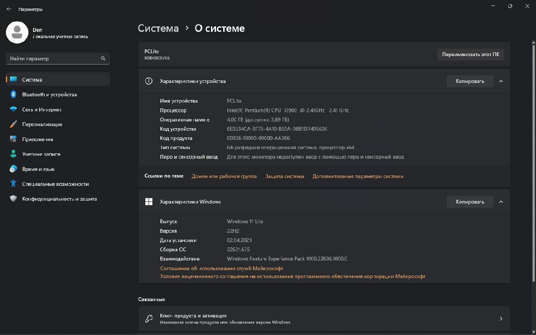This screenshot has width=536, height=335.
Task: Copy the Windows specifications with Копировать
Action: pyautogui.click(x=470, y=202)
